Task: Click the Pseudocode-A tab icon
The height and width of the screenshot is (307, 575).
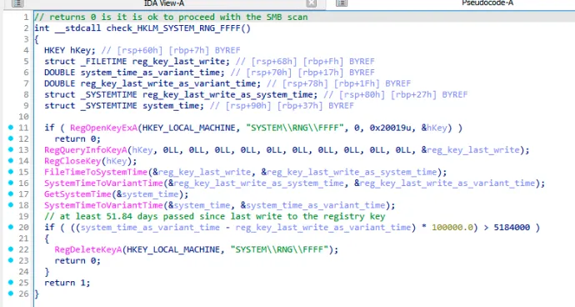Action: click(x=342, y=3)
